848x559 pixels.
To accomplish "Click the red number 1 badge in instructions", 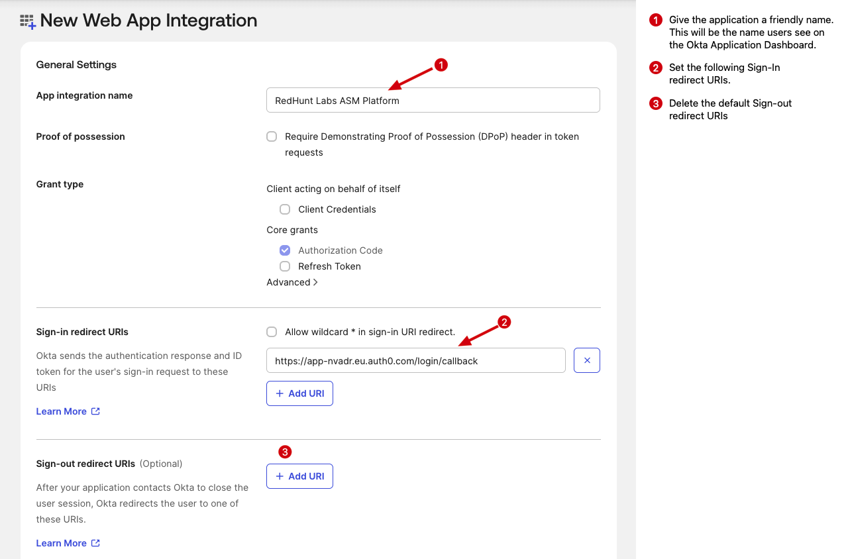I will pyautogui.click(x=656, y=21).
